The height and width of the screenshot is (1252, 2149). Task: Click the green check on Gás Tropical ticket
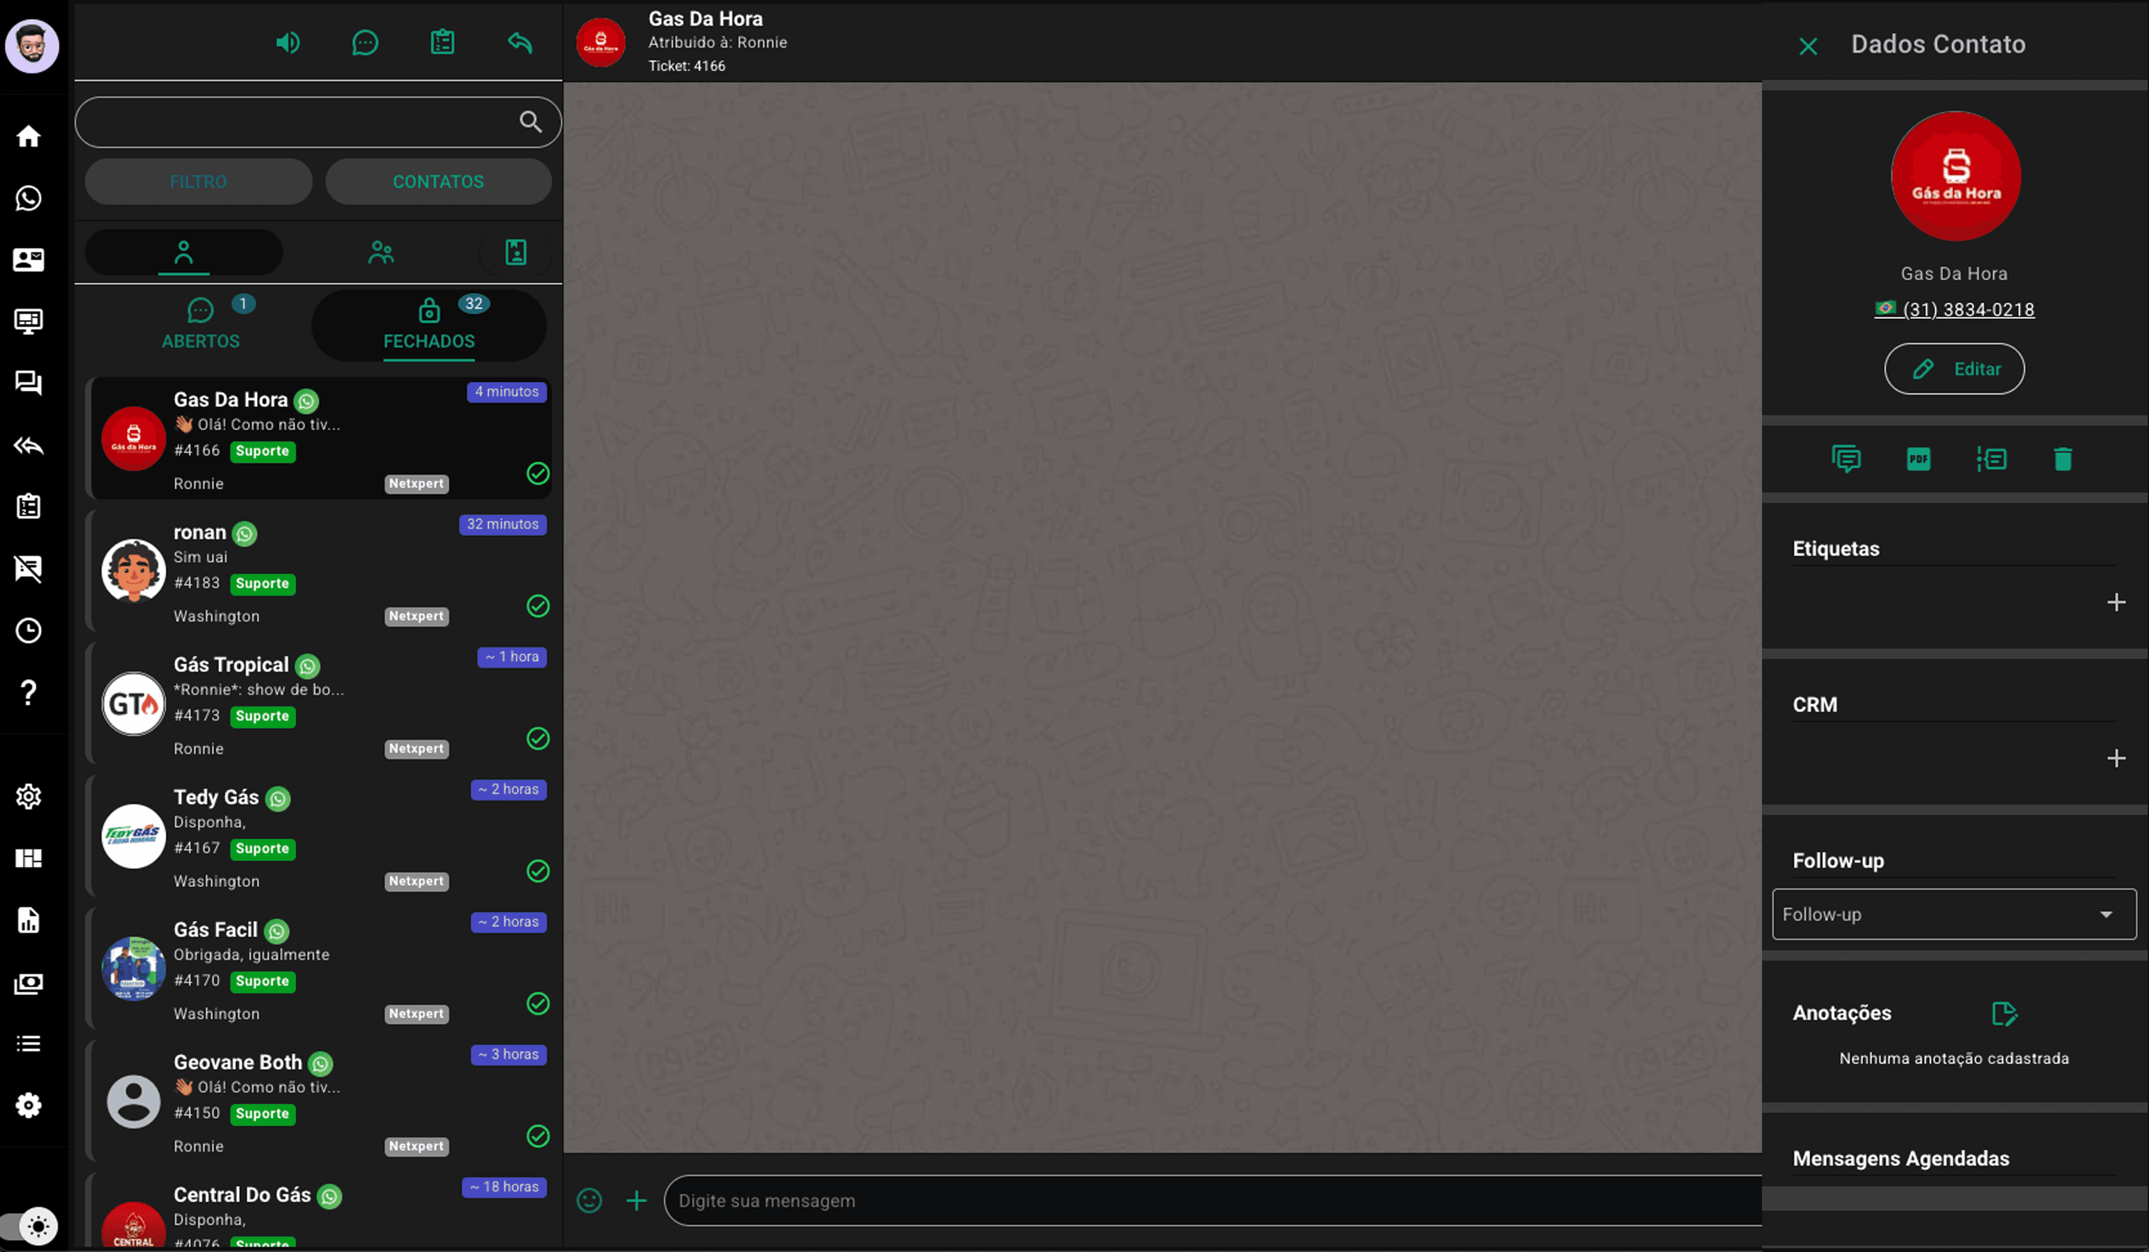(538, 738)
